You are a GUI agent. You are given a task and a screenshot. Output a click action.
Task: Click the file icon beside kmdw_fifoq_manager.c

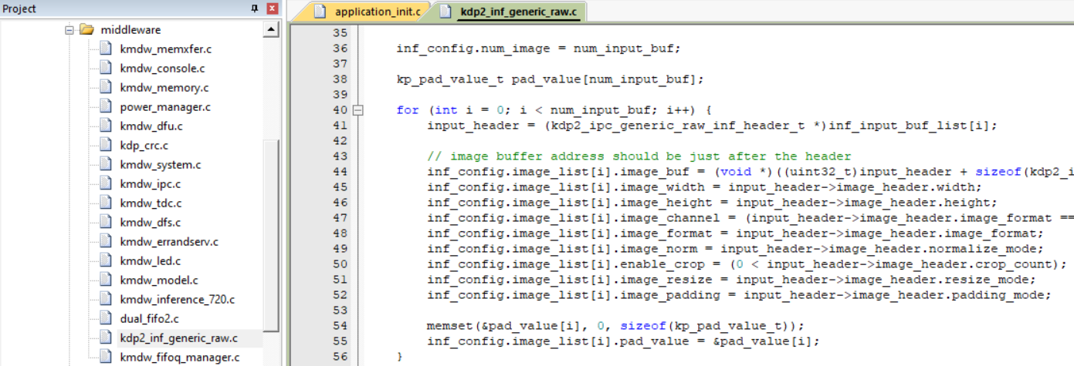click(x=106, y=357)
